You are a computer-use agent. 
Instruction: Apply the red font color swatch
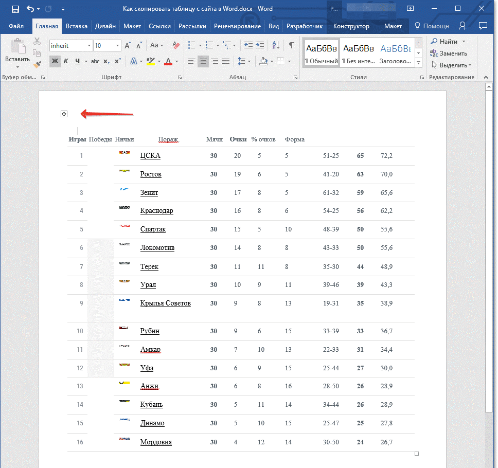[x=168, y=61]
